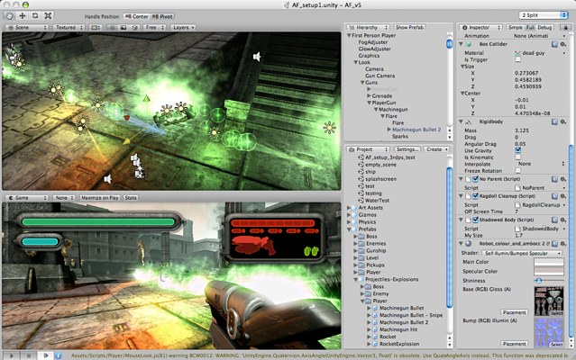Collapse the Prefabs folder
The image size is (576, 360).
tap(349, 229)
